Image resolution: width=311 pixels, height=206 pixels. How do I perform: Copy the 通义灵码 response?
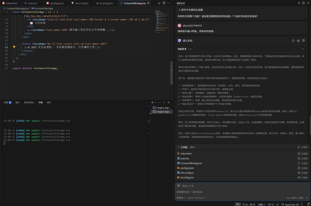tap(293, 41)
